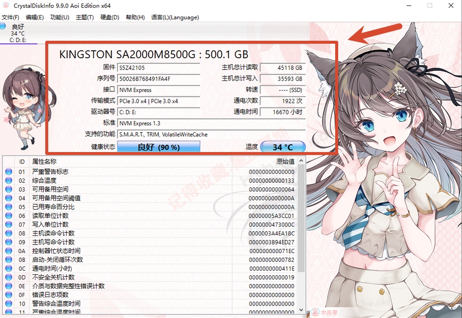
Task: Click raw value 0000000000411E
Action: pos(272,268)
